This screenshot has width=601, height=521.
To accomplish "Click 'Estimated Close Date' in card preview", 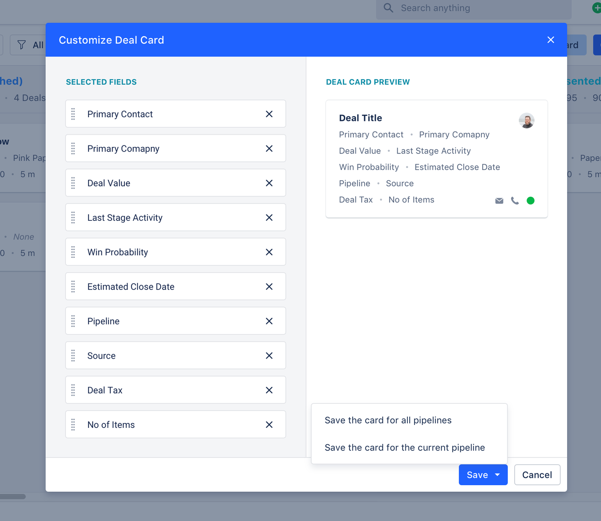I will click(x=457, y=167).
